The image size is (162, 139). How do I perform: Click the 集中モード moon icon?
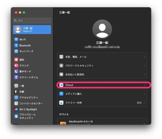point(16,71)
